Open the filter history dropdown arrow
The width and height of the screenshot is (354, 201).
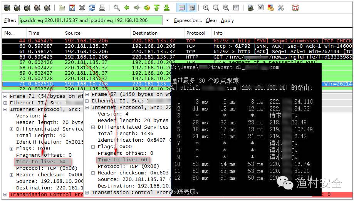click(x=167, y=20)
